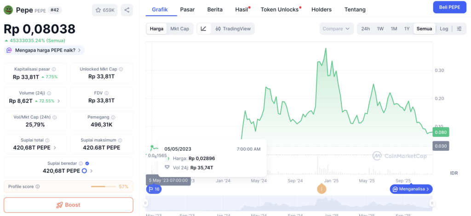Open info icon next to Unlocked Mkt Cap
Screen dimensions: 471x216
point(121,69)
